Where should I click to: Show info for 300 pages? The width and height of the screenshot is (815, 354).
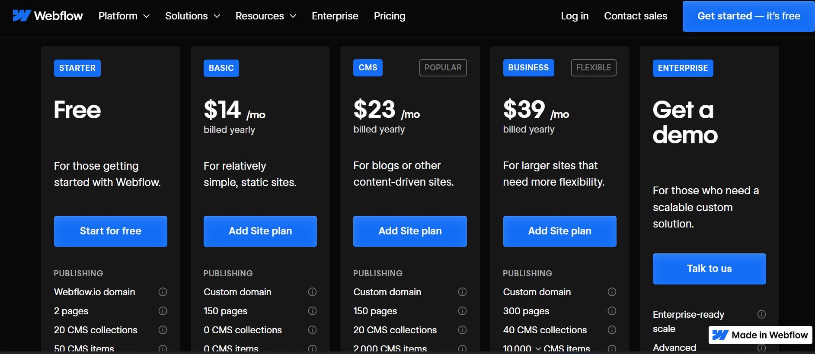(x=612, y=311)
